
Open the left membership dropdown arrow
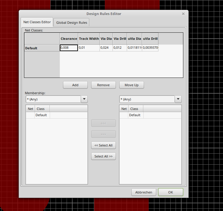click(84, 99)
